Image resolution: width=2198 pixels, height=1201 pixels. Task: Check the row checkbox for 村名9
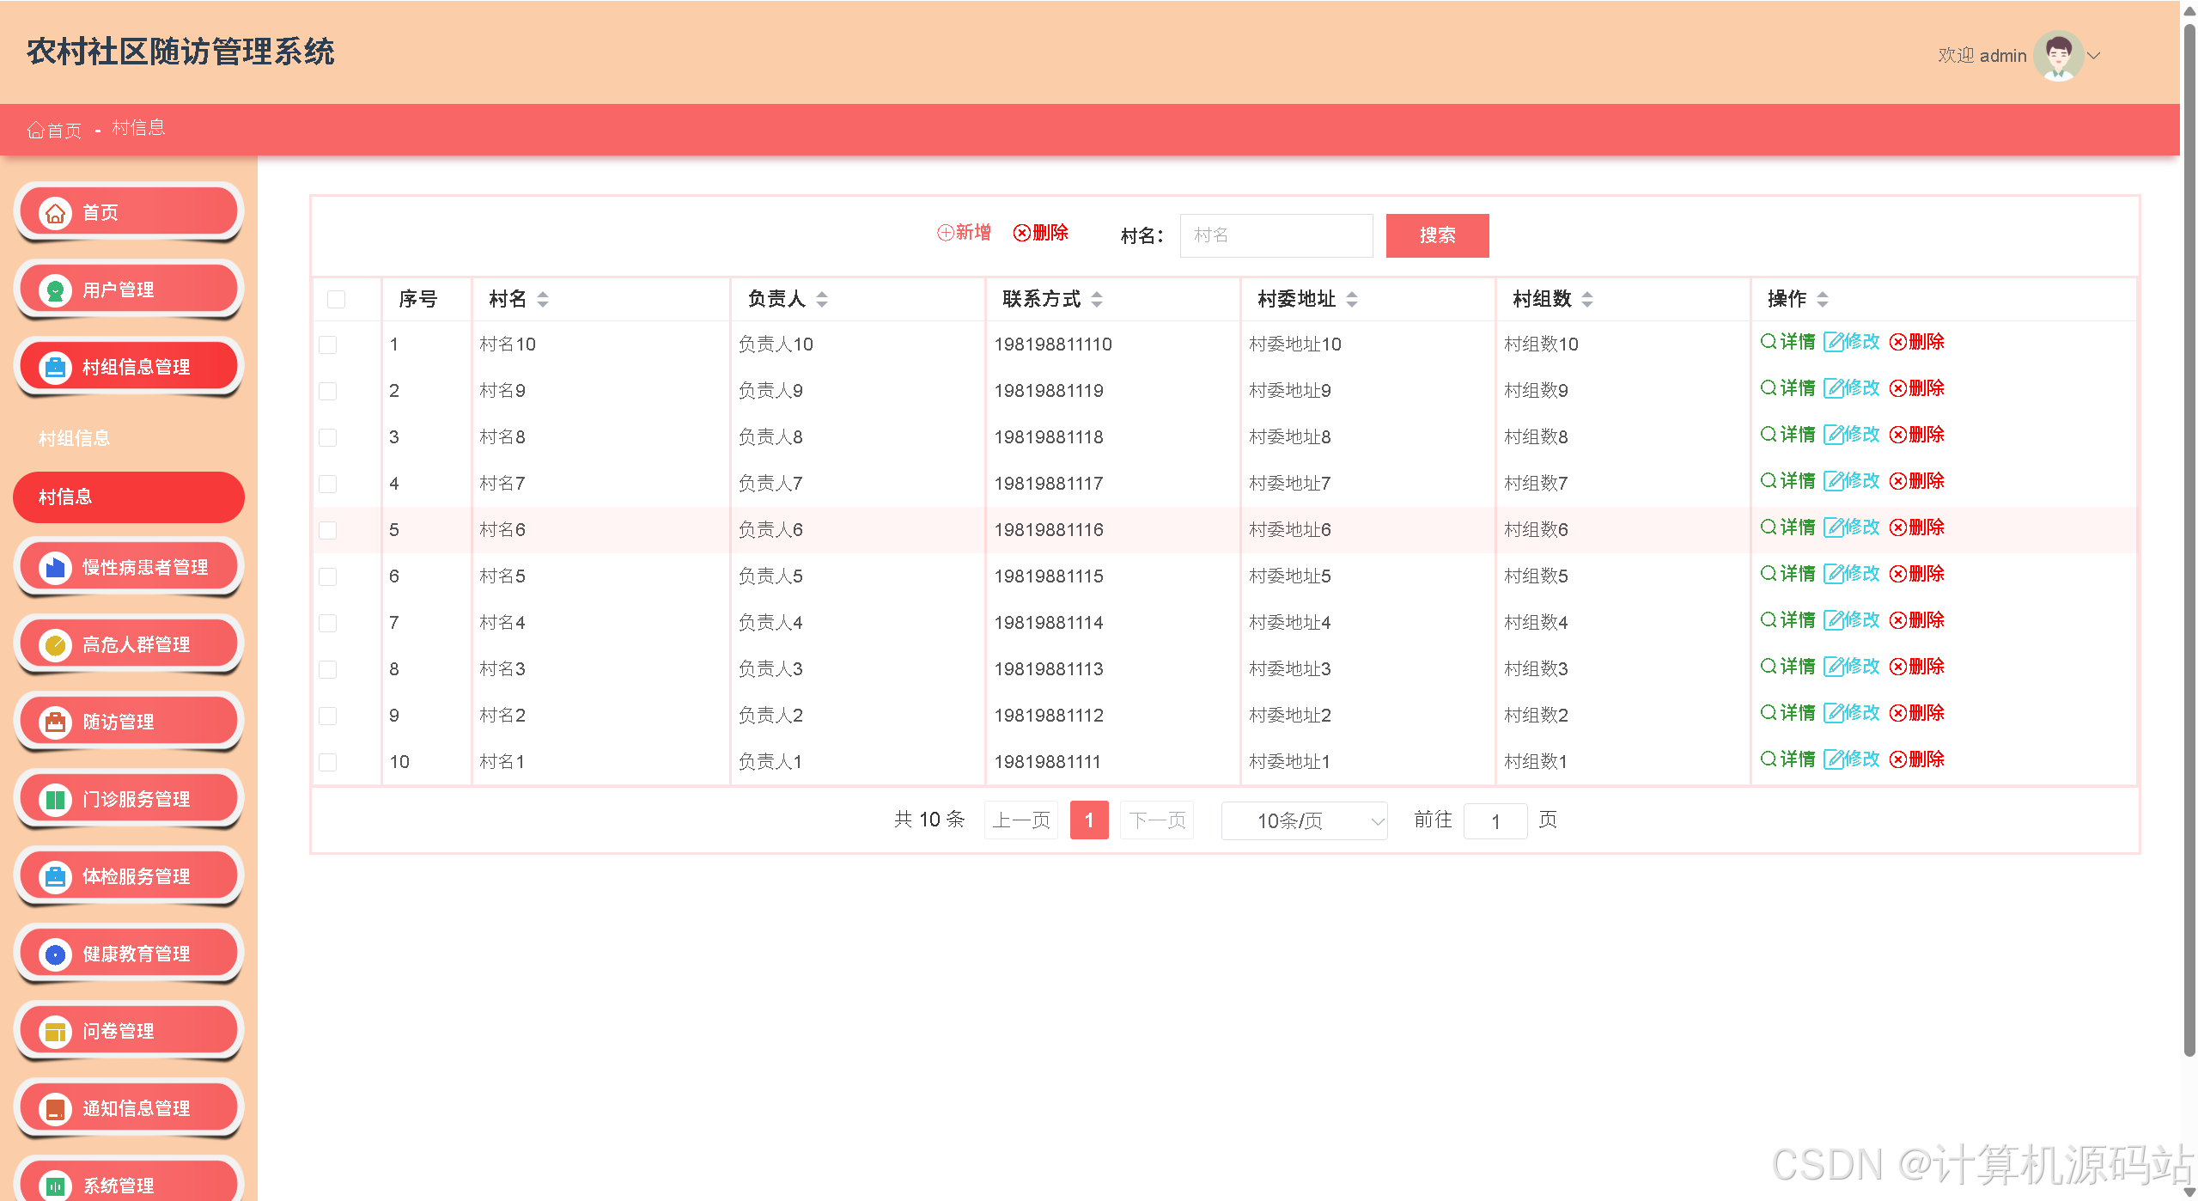click(327, 391)
